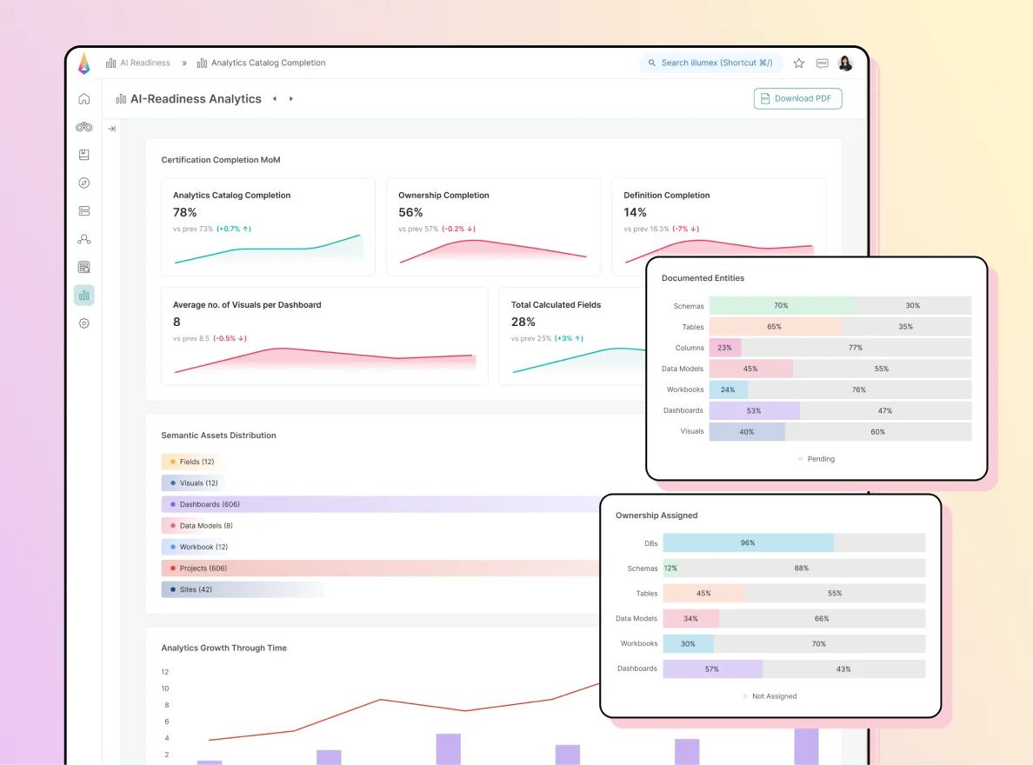Click the 96% DBs bar in Ownership Assigned
Viewport: 1033px width, 765px height.
click(749, 543)
